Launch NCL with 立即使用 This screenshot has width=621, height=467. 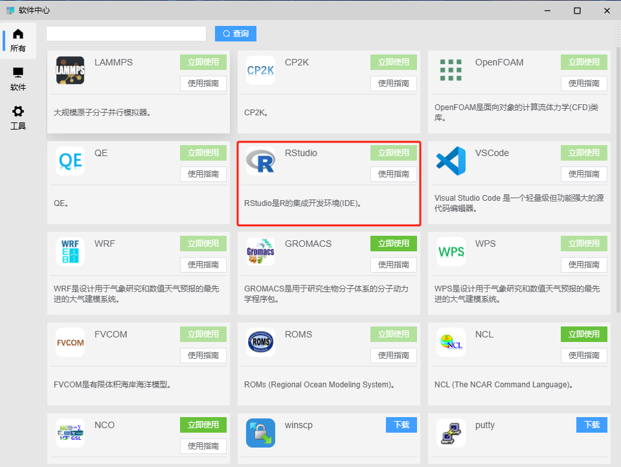(x=584, y=334)
